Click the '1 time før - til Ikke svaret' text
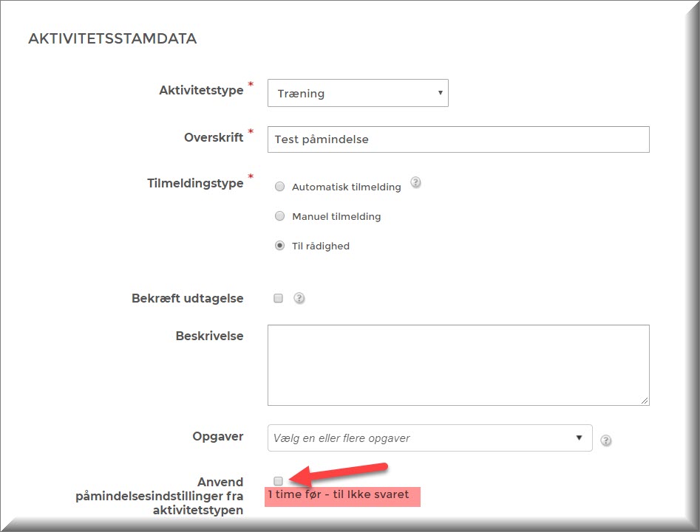The width and height of the screenshot is (700, 532). point(339,494)
